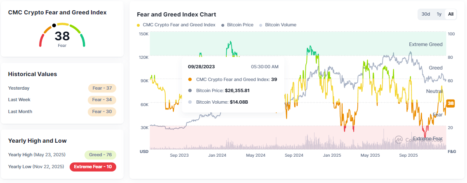The height and width of the screenshot is (183, 467).
Task: Select the All time range tab
Action: point(451,14)
